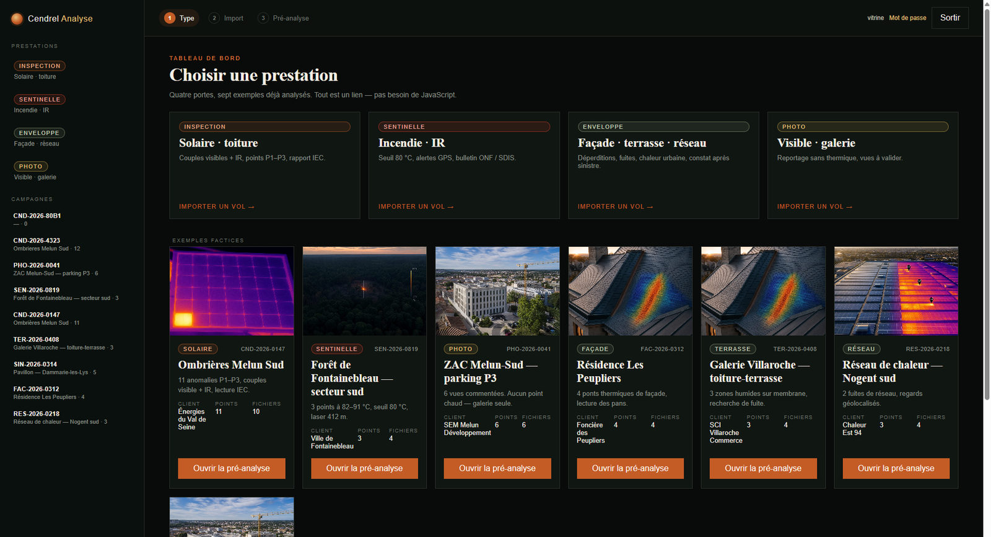Open Photo Visible galerie in sidebar
Image resolution: width=991 pixels, height=537 pixels.
(35, 171)
